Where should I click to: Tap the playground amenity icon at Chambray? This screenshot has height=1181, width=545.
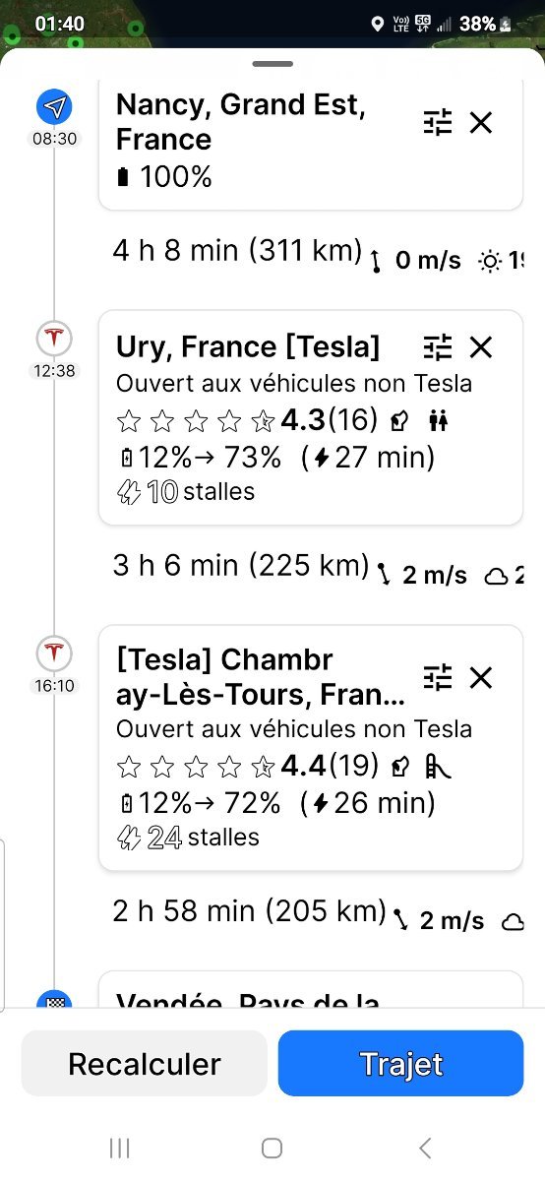(x=439, y=766)
